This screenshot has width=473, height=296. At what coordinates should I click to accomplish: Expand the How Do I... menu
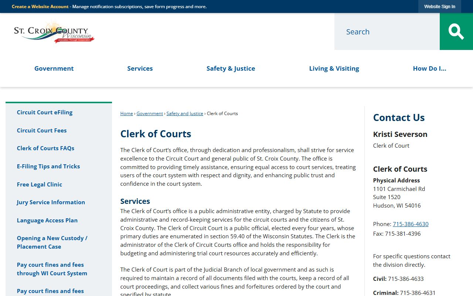[x=429, y=68]
